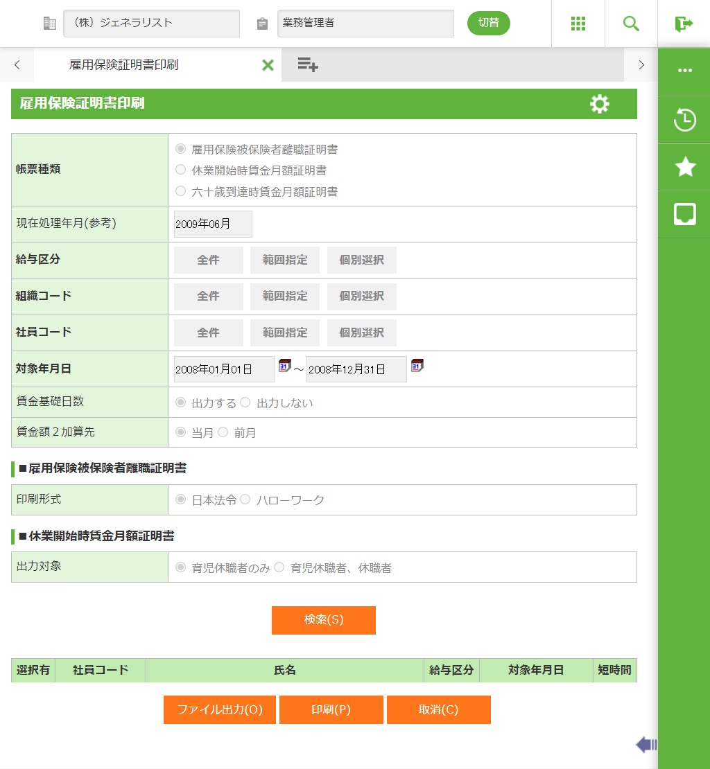This screenshot has height=769, width=710.
Task: Open the history clock icon in sidebar
Action: [684, 120]
